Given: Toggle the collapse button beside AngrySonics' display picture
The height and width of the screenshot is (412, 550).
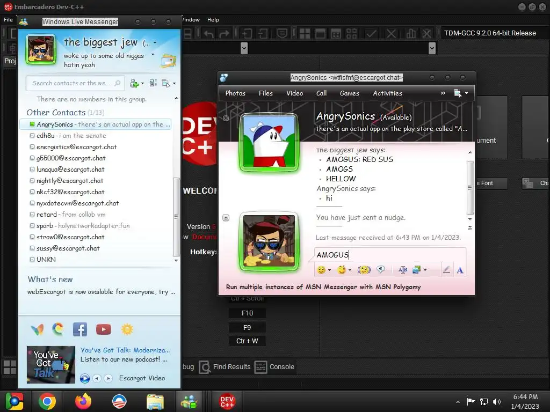Looking at the screenshot, I should tap(226, 118).
